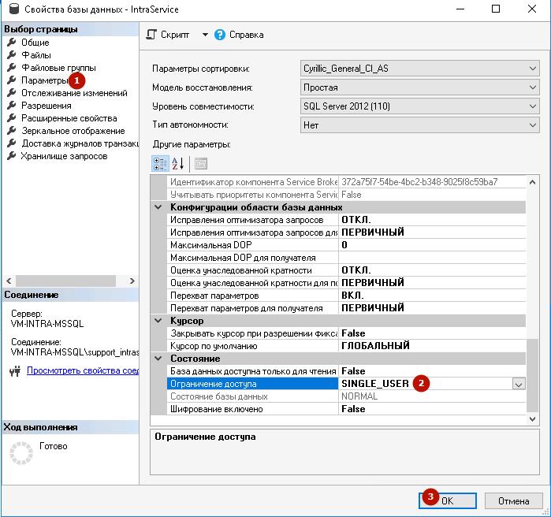Click the property pages icon in grid toolbar
The height and width of the screenshot is (517, 551).
click(x=201, y=164)
